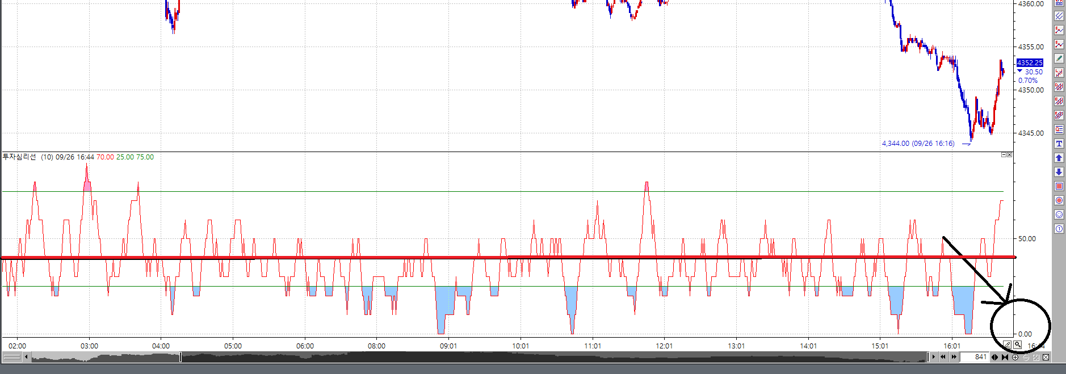
Task: Click the circled plus zoom-in button
Action: [1015, 357]
